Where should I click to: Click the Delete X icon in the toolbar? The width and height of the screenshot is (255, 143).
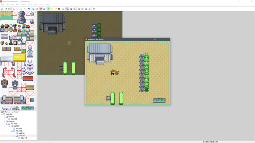click(25, 9)
